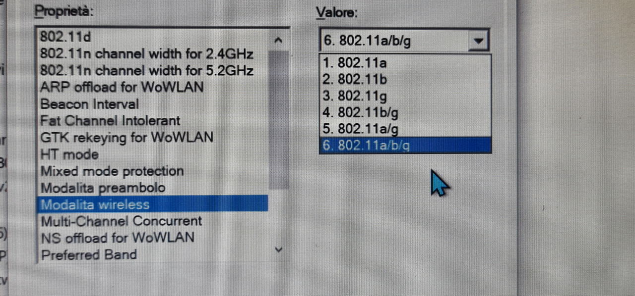Select Fat Channel Intolerant property

pos(153,121)
